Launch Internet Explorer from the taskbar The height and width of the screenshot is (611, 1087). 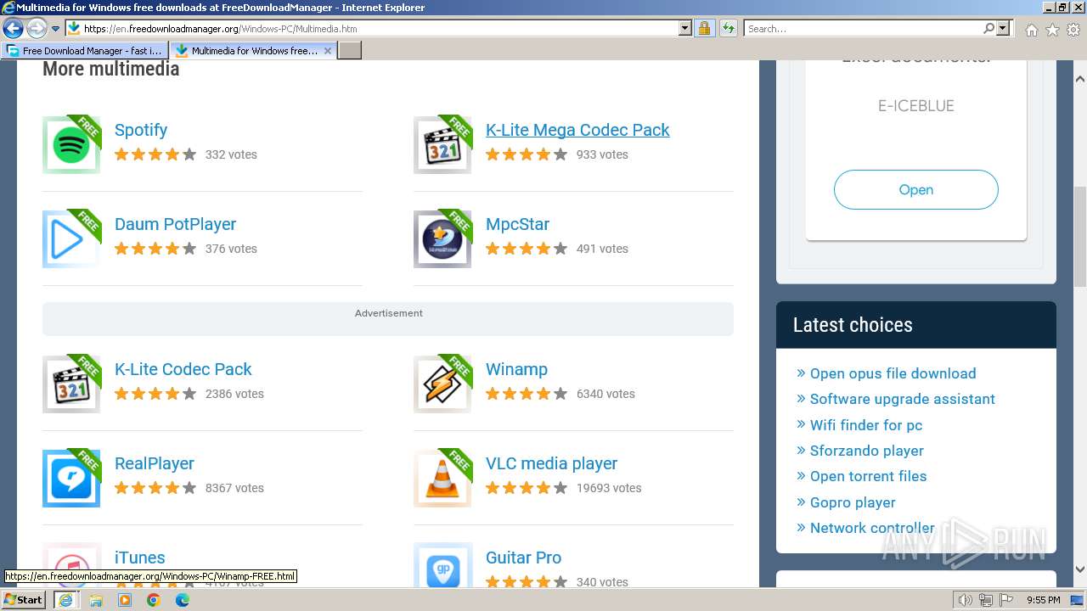pyautogui.click(x=65, y=600)
